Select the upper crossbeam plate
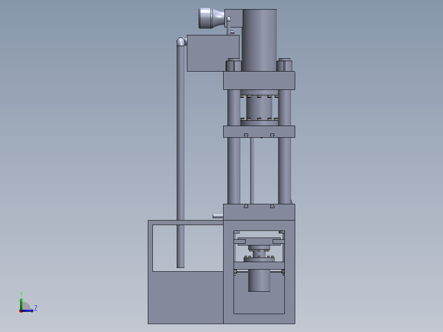Viewport: 443px width, 332px height. tap(259, 80)
